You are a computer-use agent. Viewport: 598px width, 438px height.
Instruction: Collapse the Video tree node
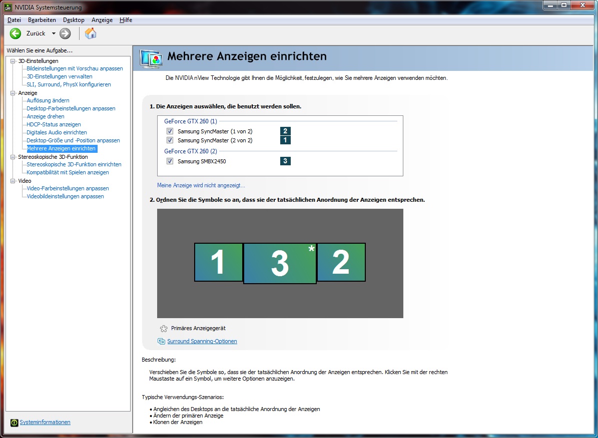point(13,181)
